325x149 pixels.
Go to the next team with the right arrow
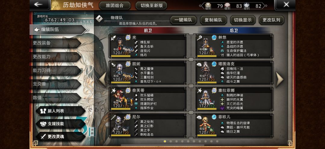coord(280,79)
